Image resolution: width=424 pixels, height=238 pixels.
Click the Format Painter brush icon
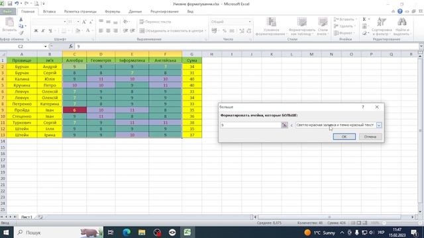point(21,32)
